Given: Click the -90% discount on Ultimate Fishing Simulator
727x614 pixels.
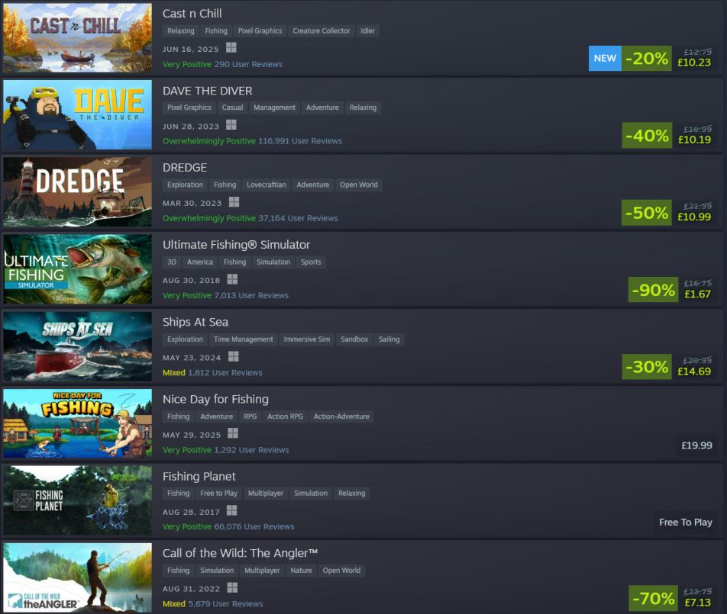Looking at the screenshot, I should pyautogui.click(x=653, y=290).
